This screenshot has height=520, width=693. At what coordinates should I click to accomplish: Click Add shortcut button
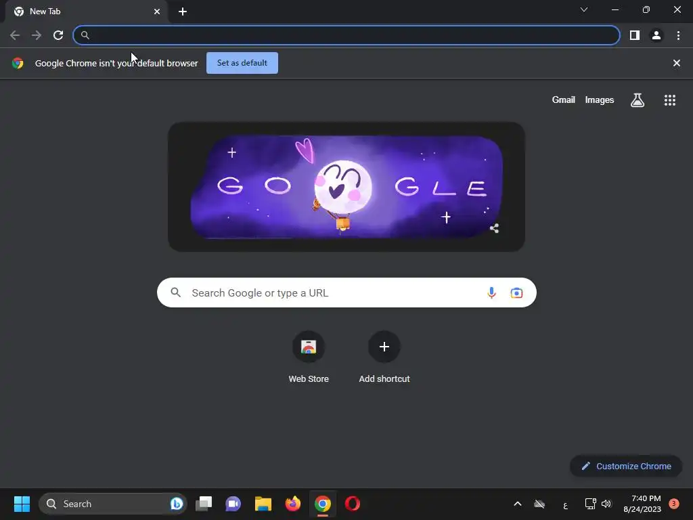coord(384,357)
